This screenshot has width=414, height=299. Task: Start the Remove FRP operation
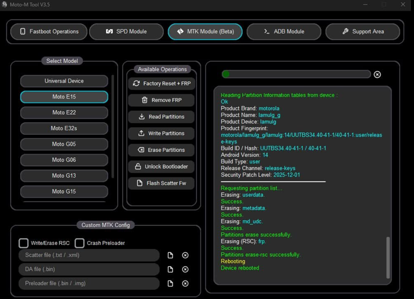(161, 100)
